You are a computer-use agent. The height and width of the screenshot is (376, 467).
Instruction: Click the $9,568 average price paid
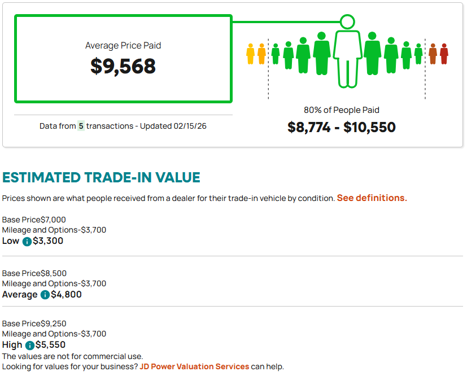tap(123, 67)
